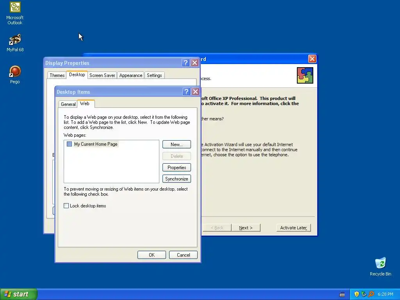Select the My Current Home Page entry
Screen dimensions: 400x300
pyautogui.click(x=96, y=144)
